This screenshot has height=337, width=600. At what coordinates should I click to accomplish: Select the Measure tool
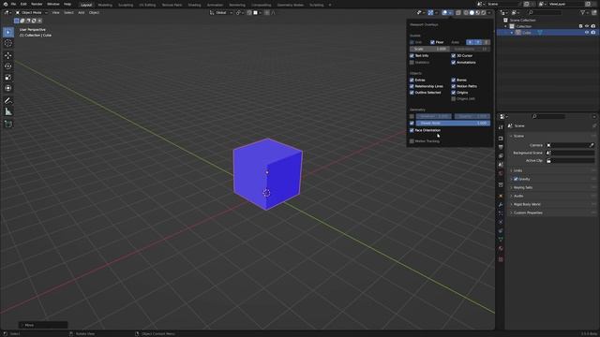coord(8,112)
